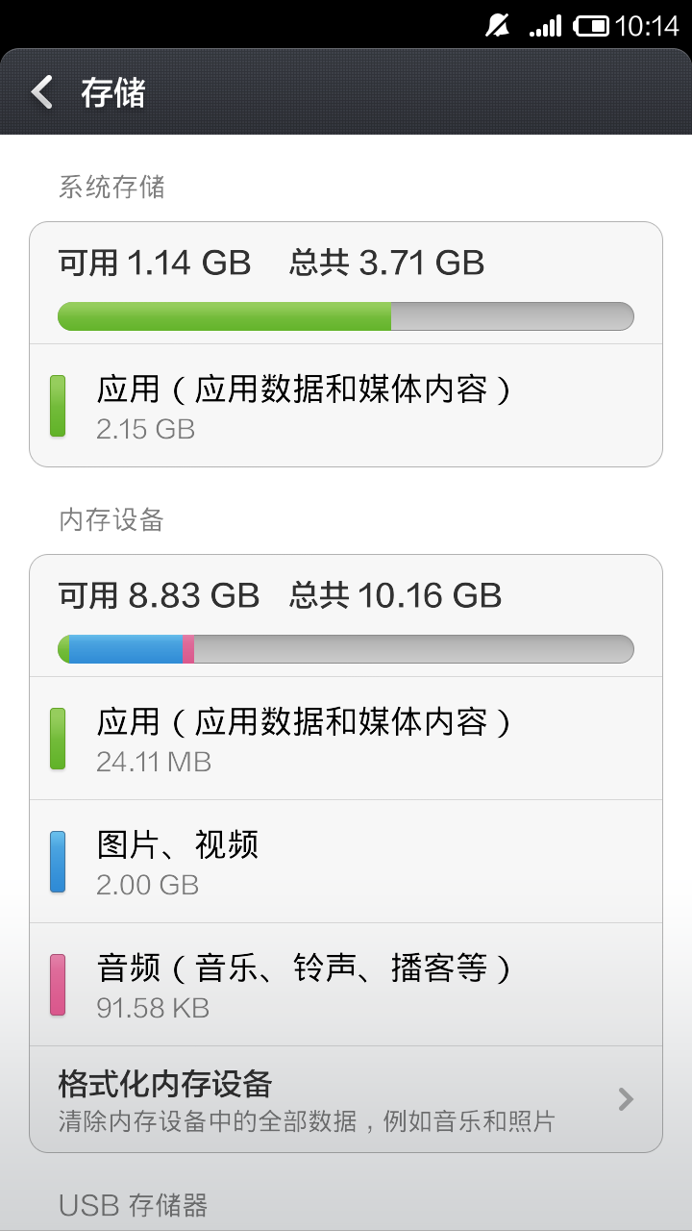
Task: Tap the back arrow in header
Action: click(42, 92)
